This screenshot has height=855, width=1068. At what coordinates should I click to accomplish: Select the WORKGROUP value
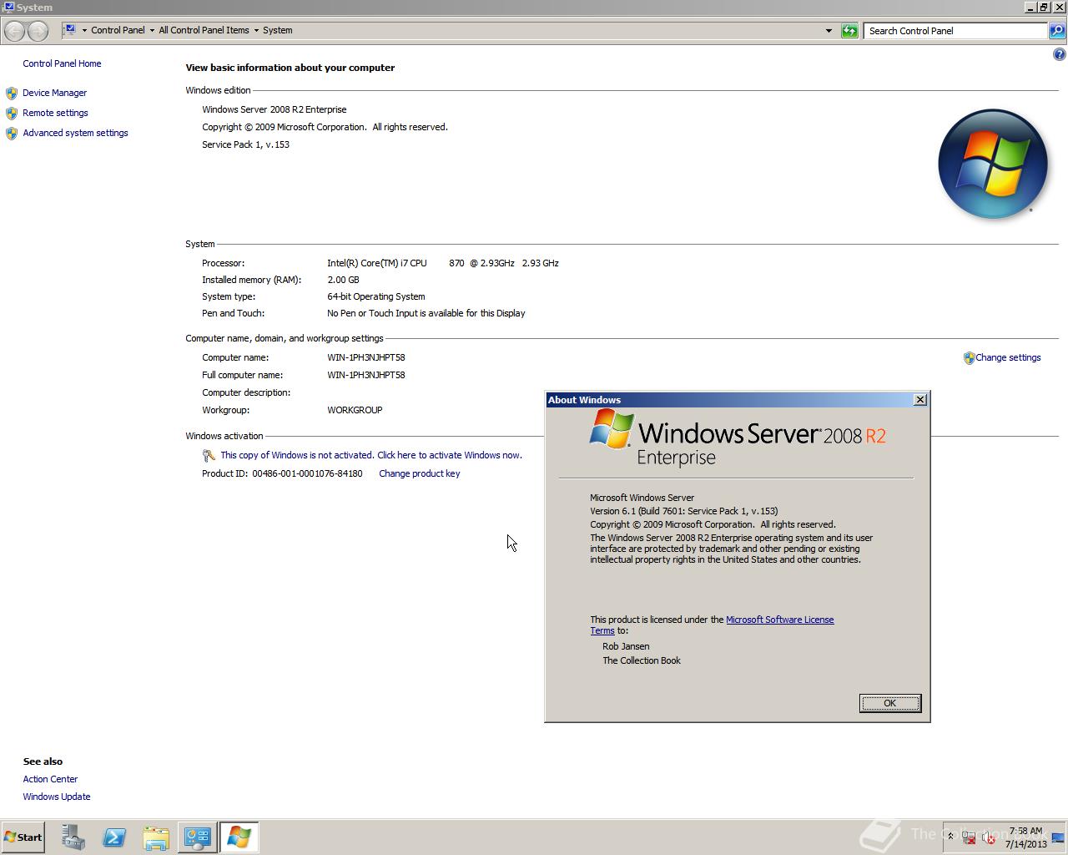355,410
